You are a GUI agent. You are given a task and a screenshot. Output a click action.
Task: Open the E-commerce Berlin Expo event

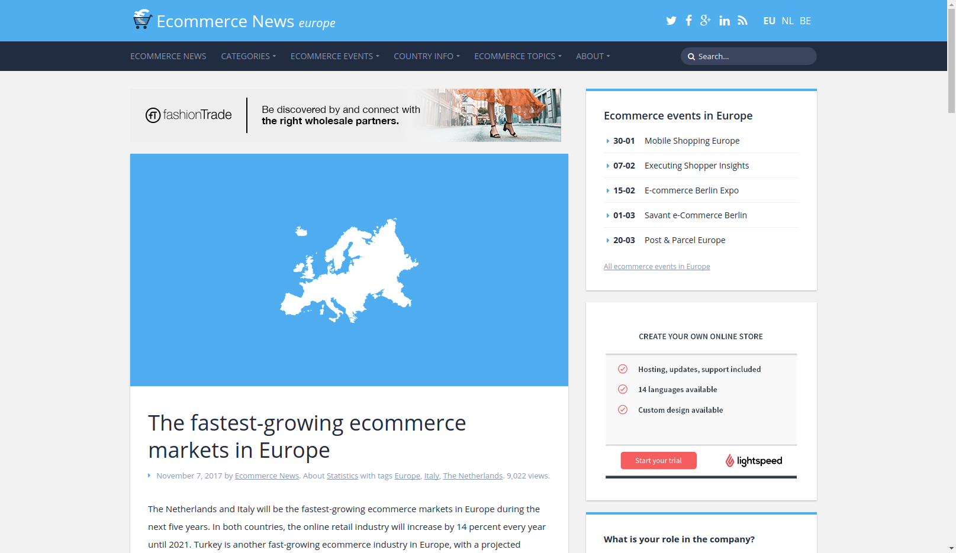pos(691,190)
